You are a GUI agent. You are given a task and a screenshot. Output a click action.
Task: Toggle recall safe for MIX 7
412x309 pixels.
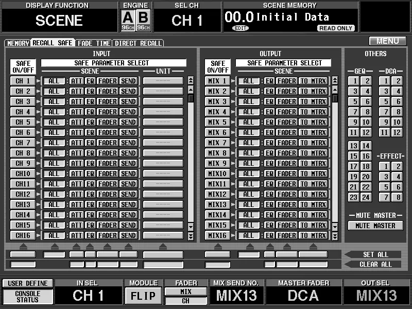point(217,143)
